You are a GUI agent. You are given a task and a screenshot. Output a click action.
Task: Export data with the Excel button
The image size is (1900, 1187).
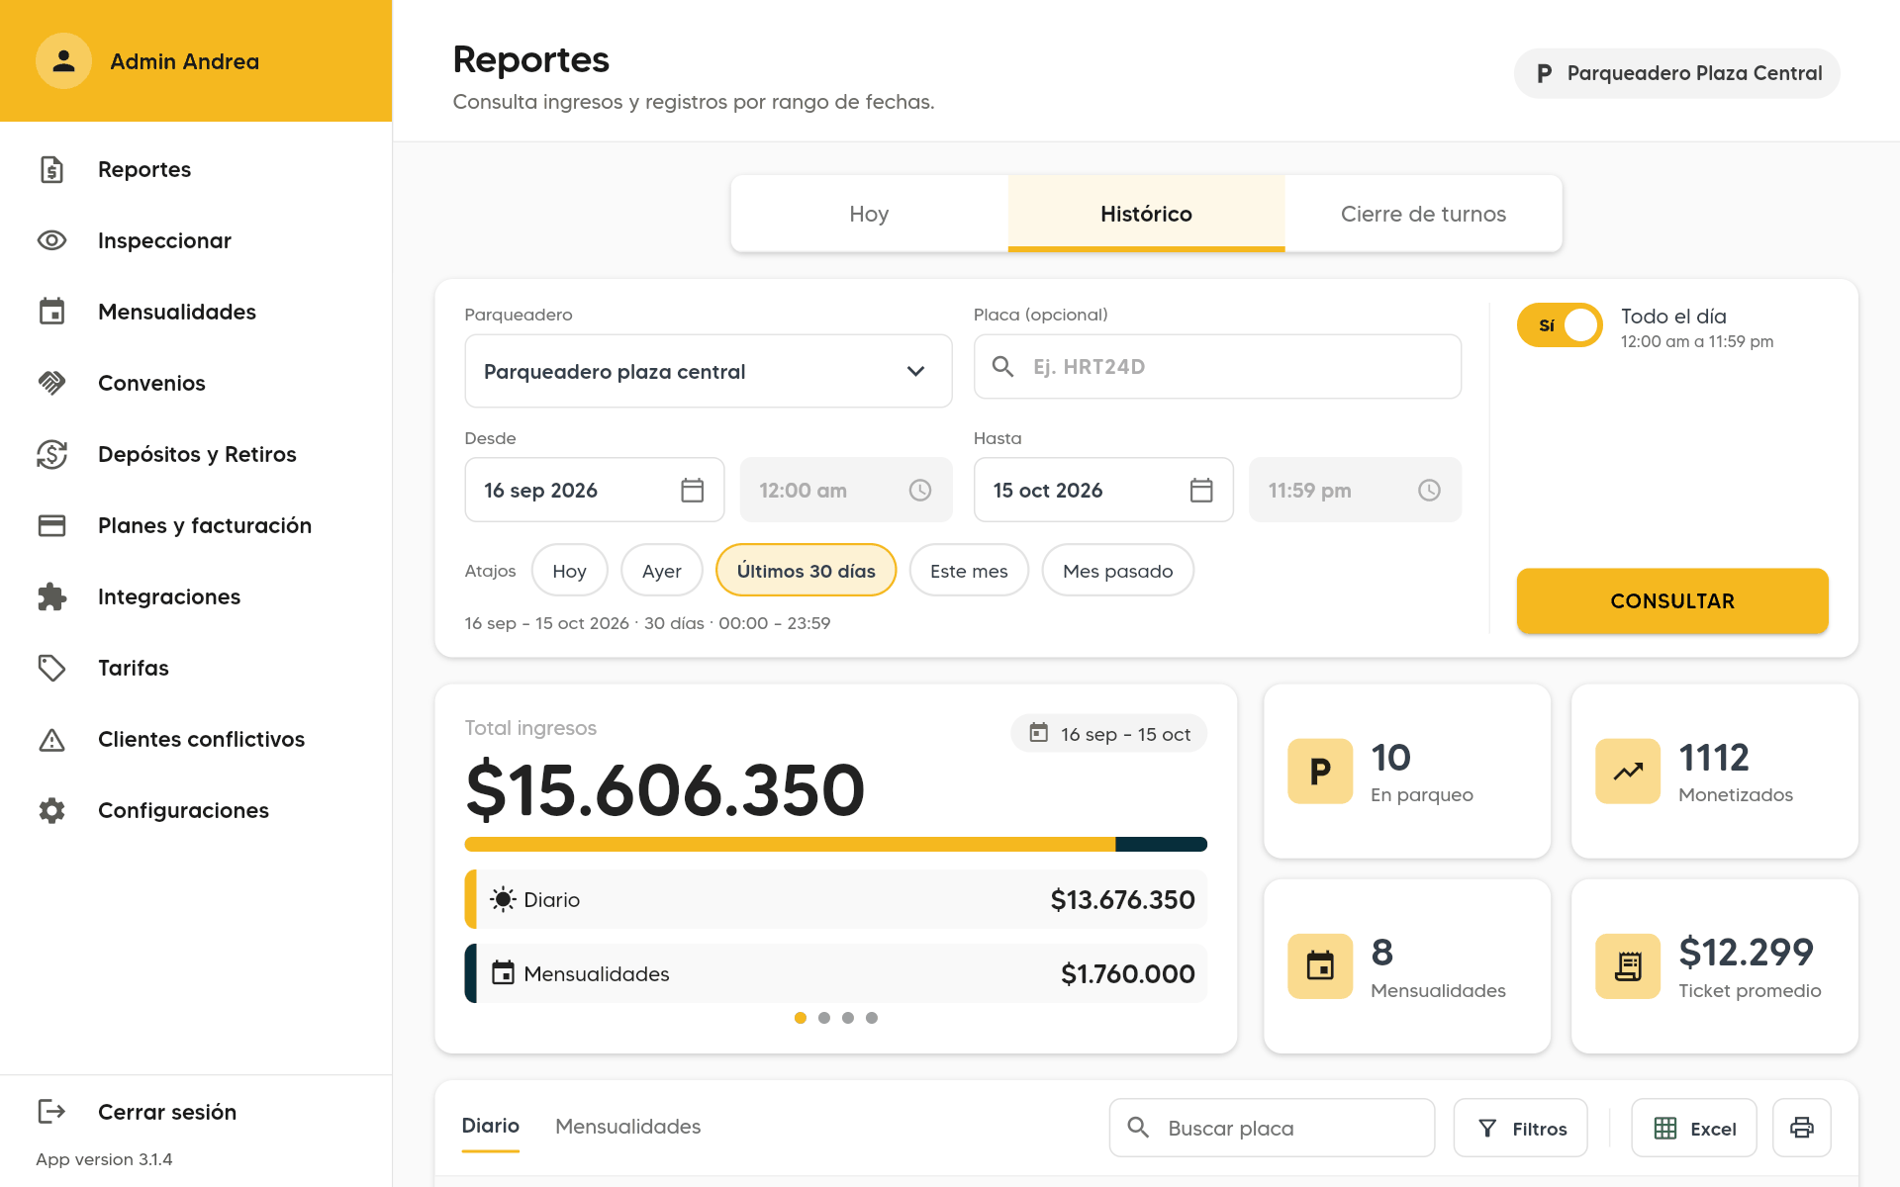(1693, 1128)
